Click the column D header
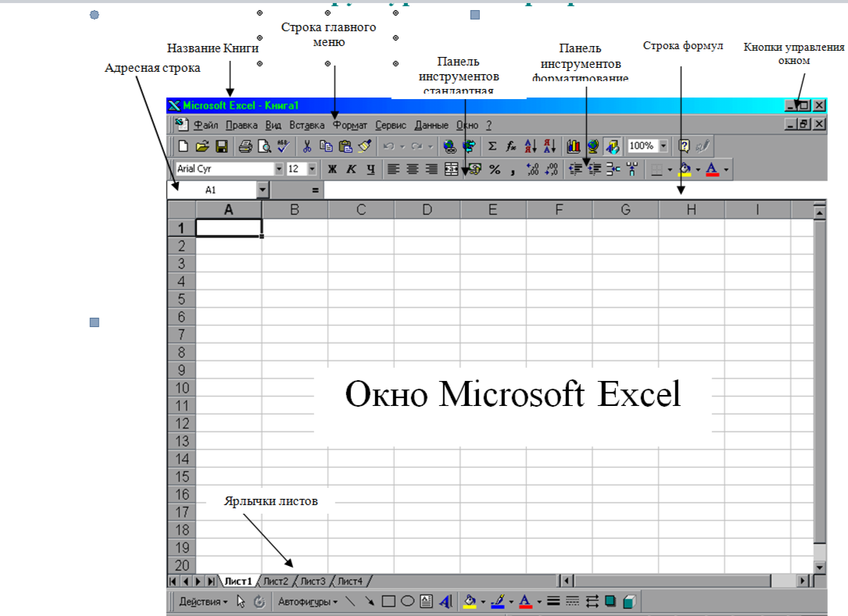 tap(428, 210)
